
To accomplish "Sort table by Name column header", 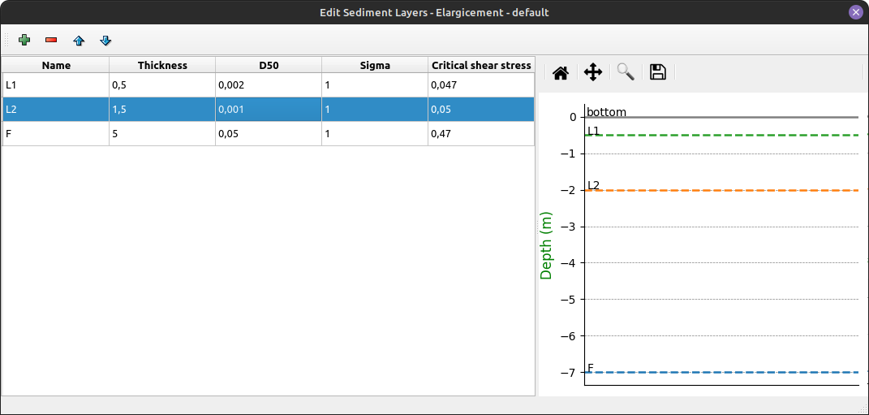I will 56,65.
